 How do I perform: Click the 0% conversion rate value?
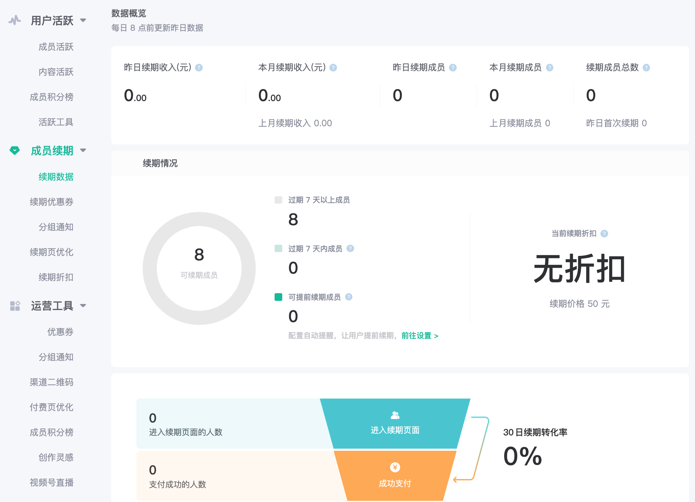[522, 456]
